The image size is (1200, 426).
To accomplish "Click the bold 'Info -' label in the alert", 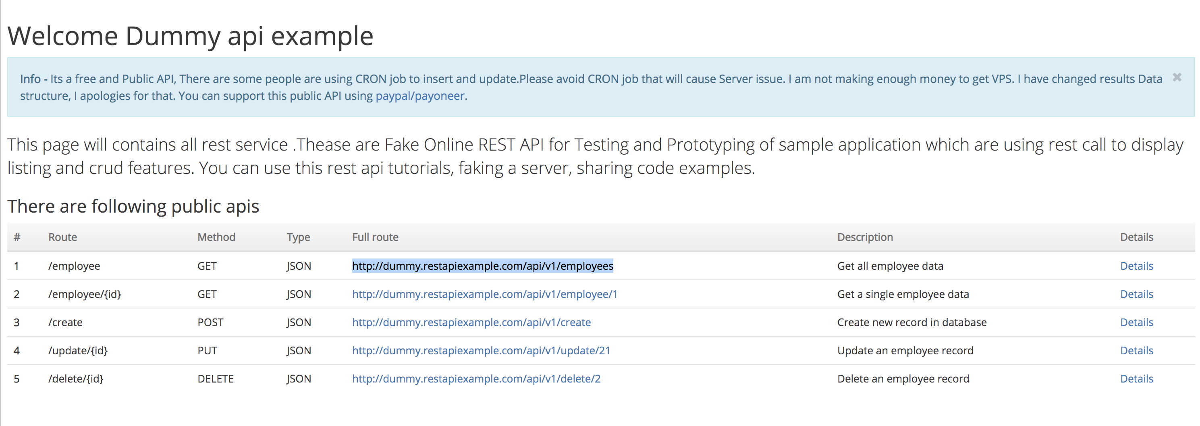I will [x=33, y=79].
